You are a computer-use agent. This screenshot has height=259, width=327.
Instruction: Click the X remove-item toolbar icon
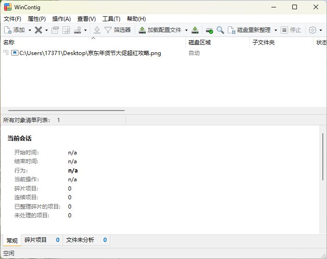(x=38, y=30)
